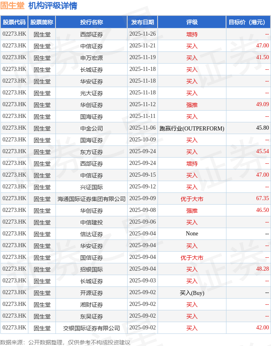Image resolution: width=271 pixels, height=346 pixels.
Task: Click the date 2025-09-12
Action: tap(142, 187)
